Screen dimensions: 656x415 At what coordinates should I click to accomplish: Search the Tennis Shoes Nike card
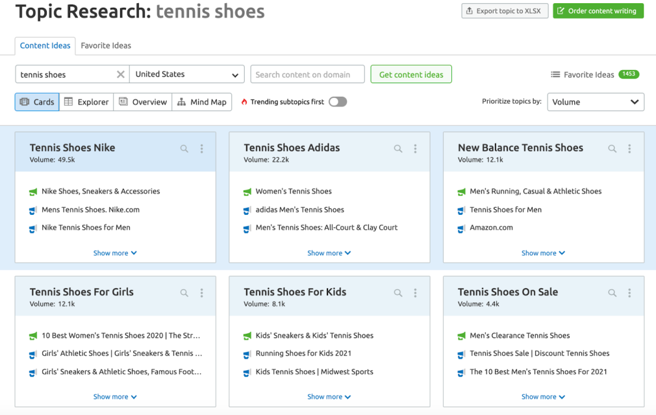click(x=184, y=149)
